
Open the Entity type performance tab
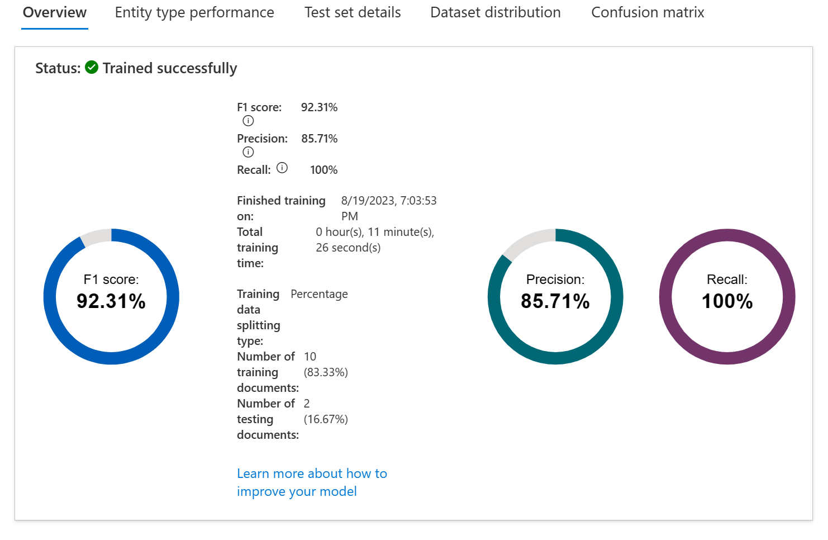coord(194,12)
